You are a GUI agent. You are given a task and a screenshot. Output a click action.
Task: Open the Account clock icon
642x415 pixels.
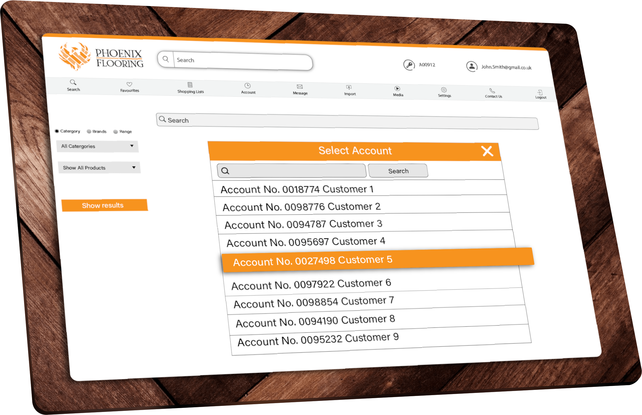point(247,86)
